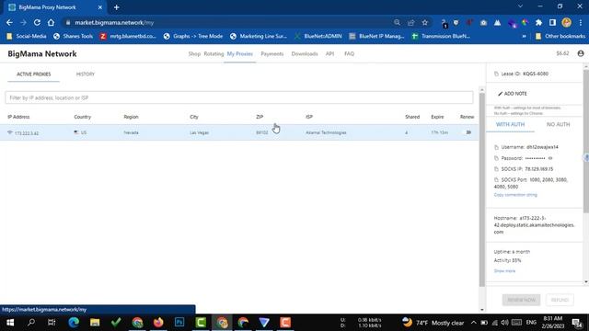The width and height of the screenshot is (589, 331).
Task: Open the account profile icon
Action: [x=581, y=53]
